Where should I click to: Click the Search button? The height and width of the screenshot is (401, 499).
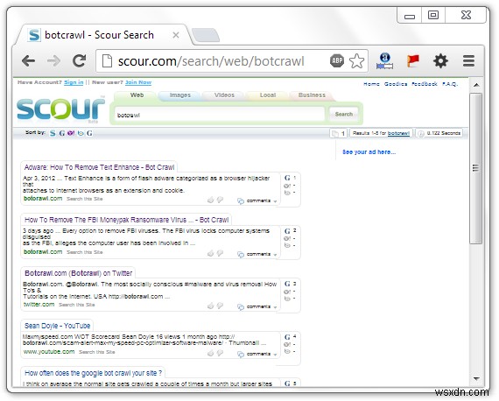point(344,114)
